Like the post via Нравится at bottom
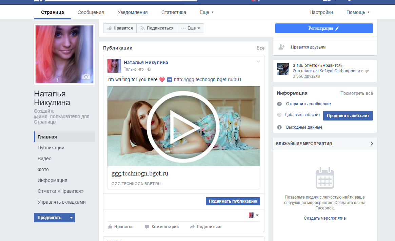The height and width of the screenshot is (241, 395). click(121, 227)
